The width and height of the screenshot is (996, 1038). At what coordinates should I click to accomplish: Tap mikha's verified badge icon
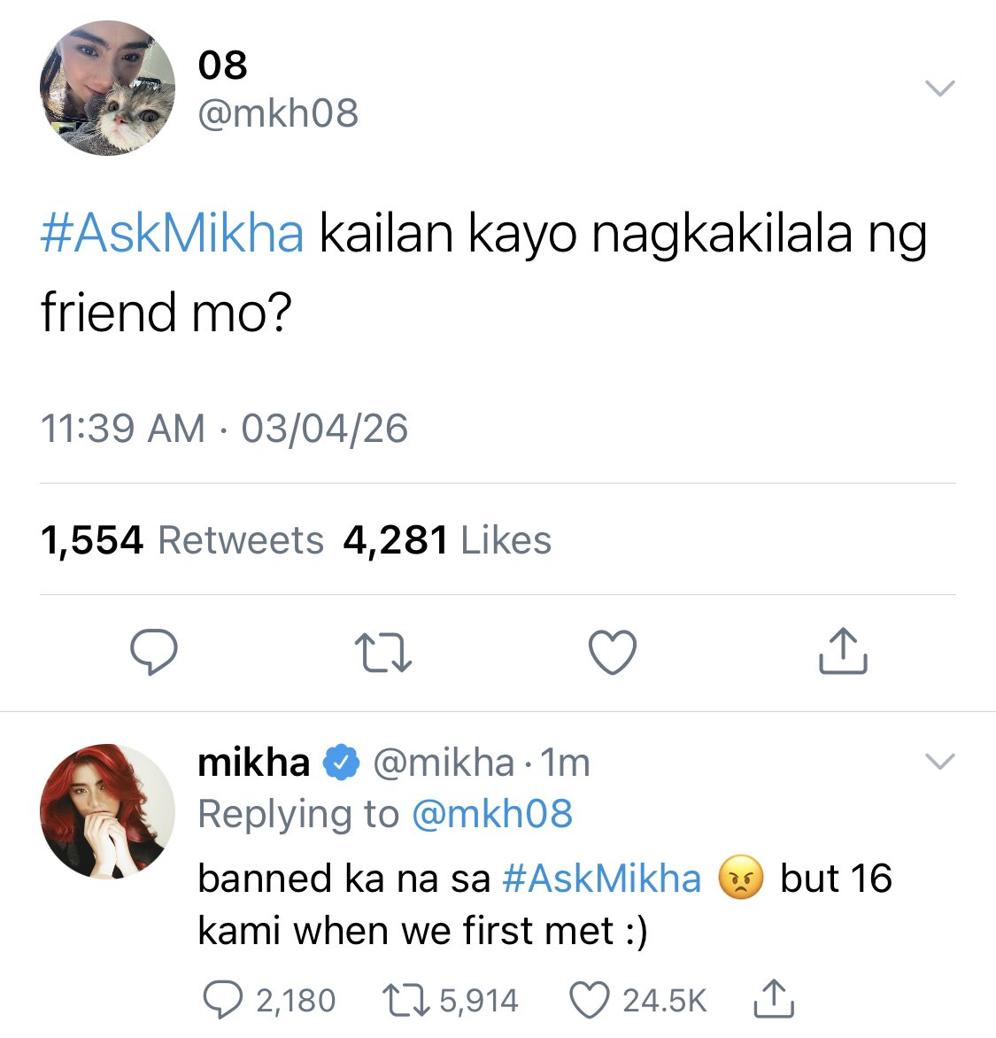[x=341, y=762]
